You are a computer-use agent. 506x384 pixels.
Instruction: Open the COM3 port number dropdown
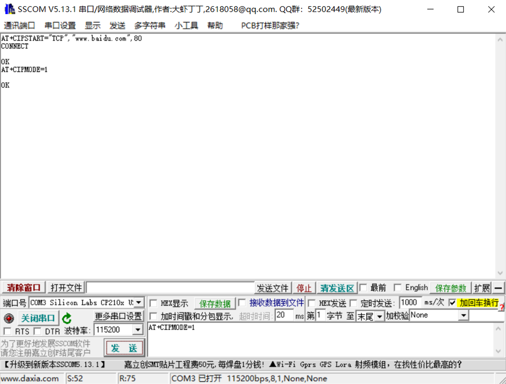[139, 302]
